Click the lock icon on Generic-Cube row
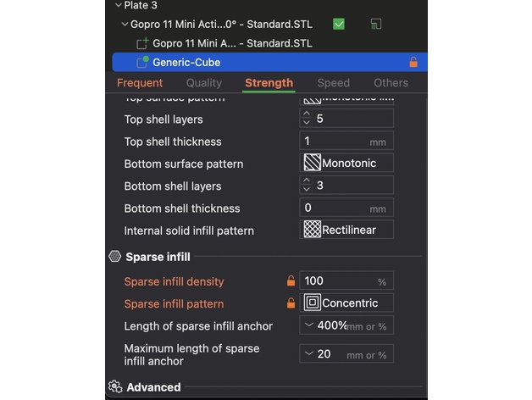This screenshot has height=400, width=532. coord(413,62)
